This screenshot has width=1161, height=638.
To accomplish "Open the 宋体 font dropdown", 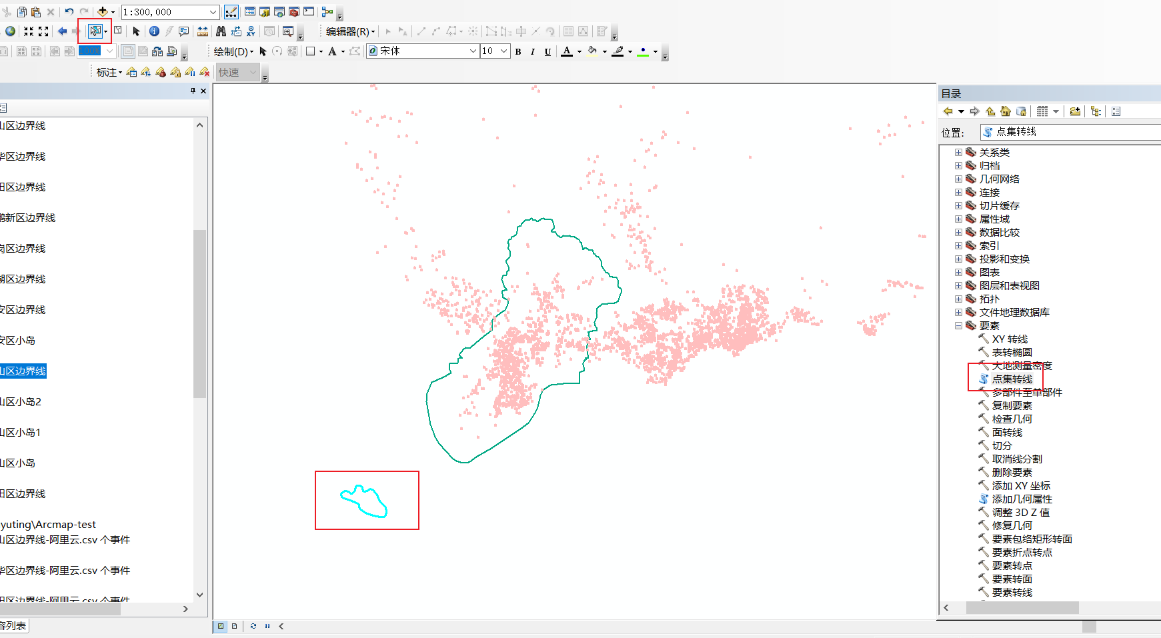I will click(x=473, y=51).
